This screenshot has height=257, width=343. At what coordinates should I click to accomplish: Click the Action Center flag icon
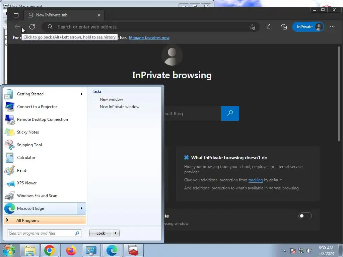coord(293,251)
